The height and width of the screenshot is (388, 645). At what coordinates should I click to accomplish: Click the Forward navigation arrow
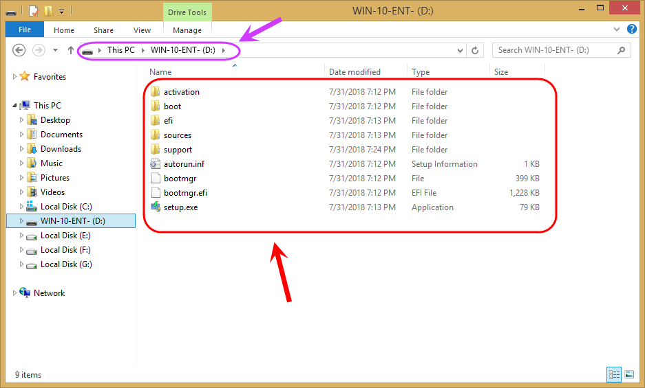pos(39,50)
